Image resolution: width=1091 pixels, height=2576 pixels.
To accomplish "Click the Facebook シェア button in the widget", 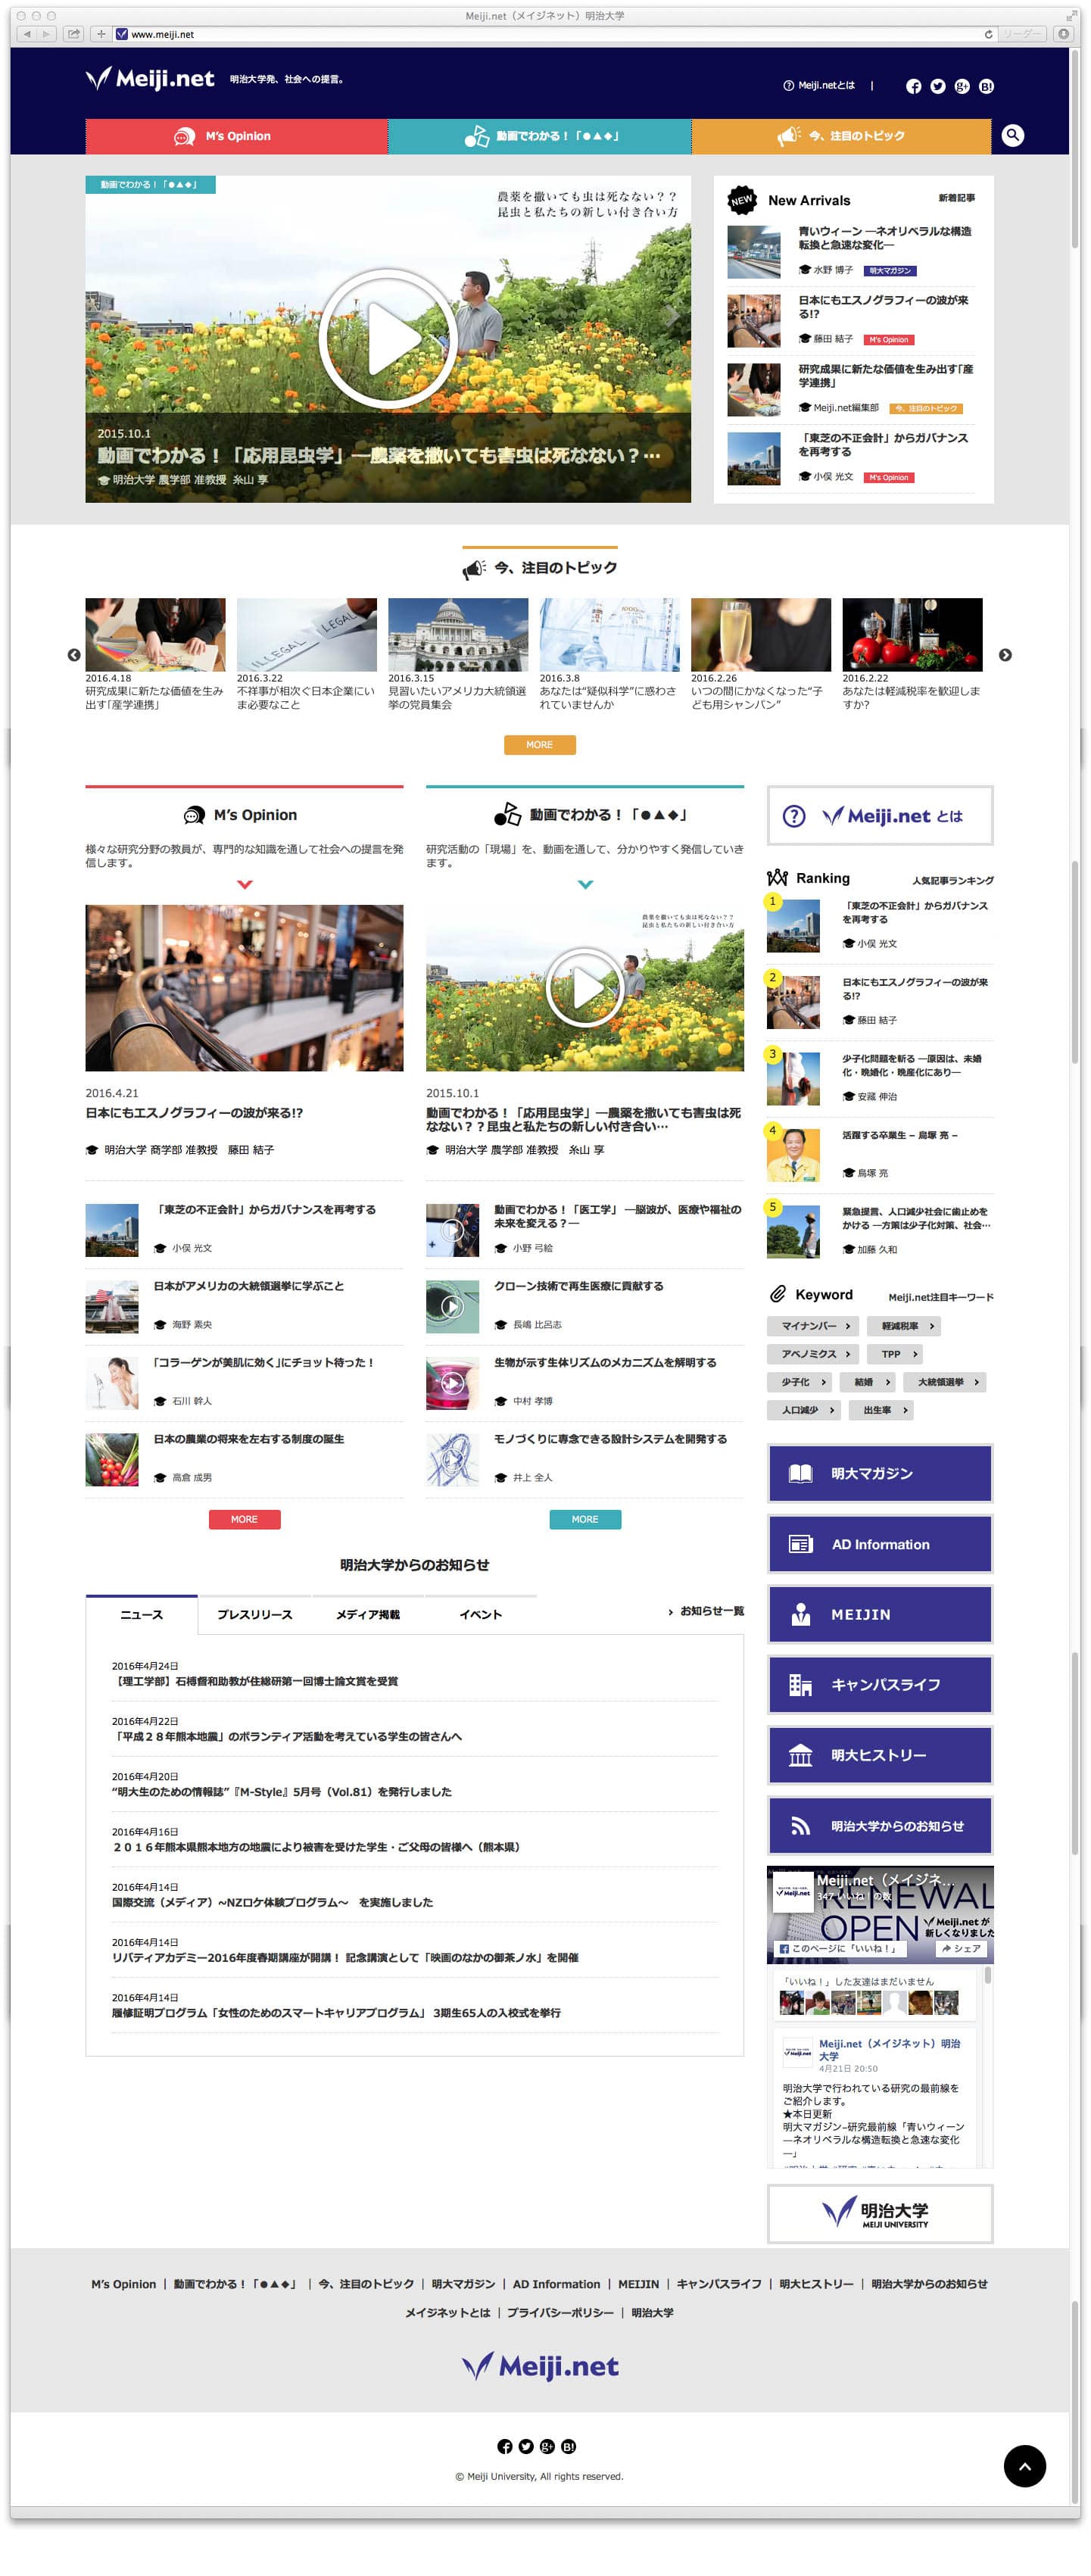I will [959, 1948].
